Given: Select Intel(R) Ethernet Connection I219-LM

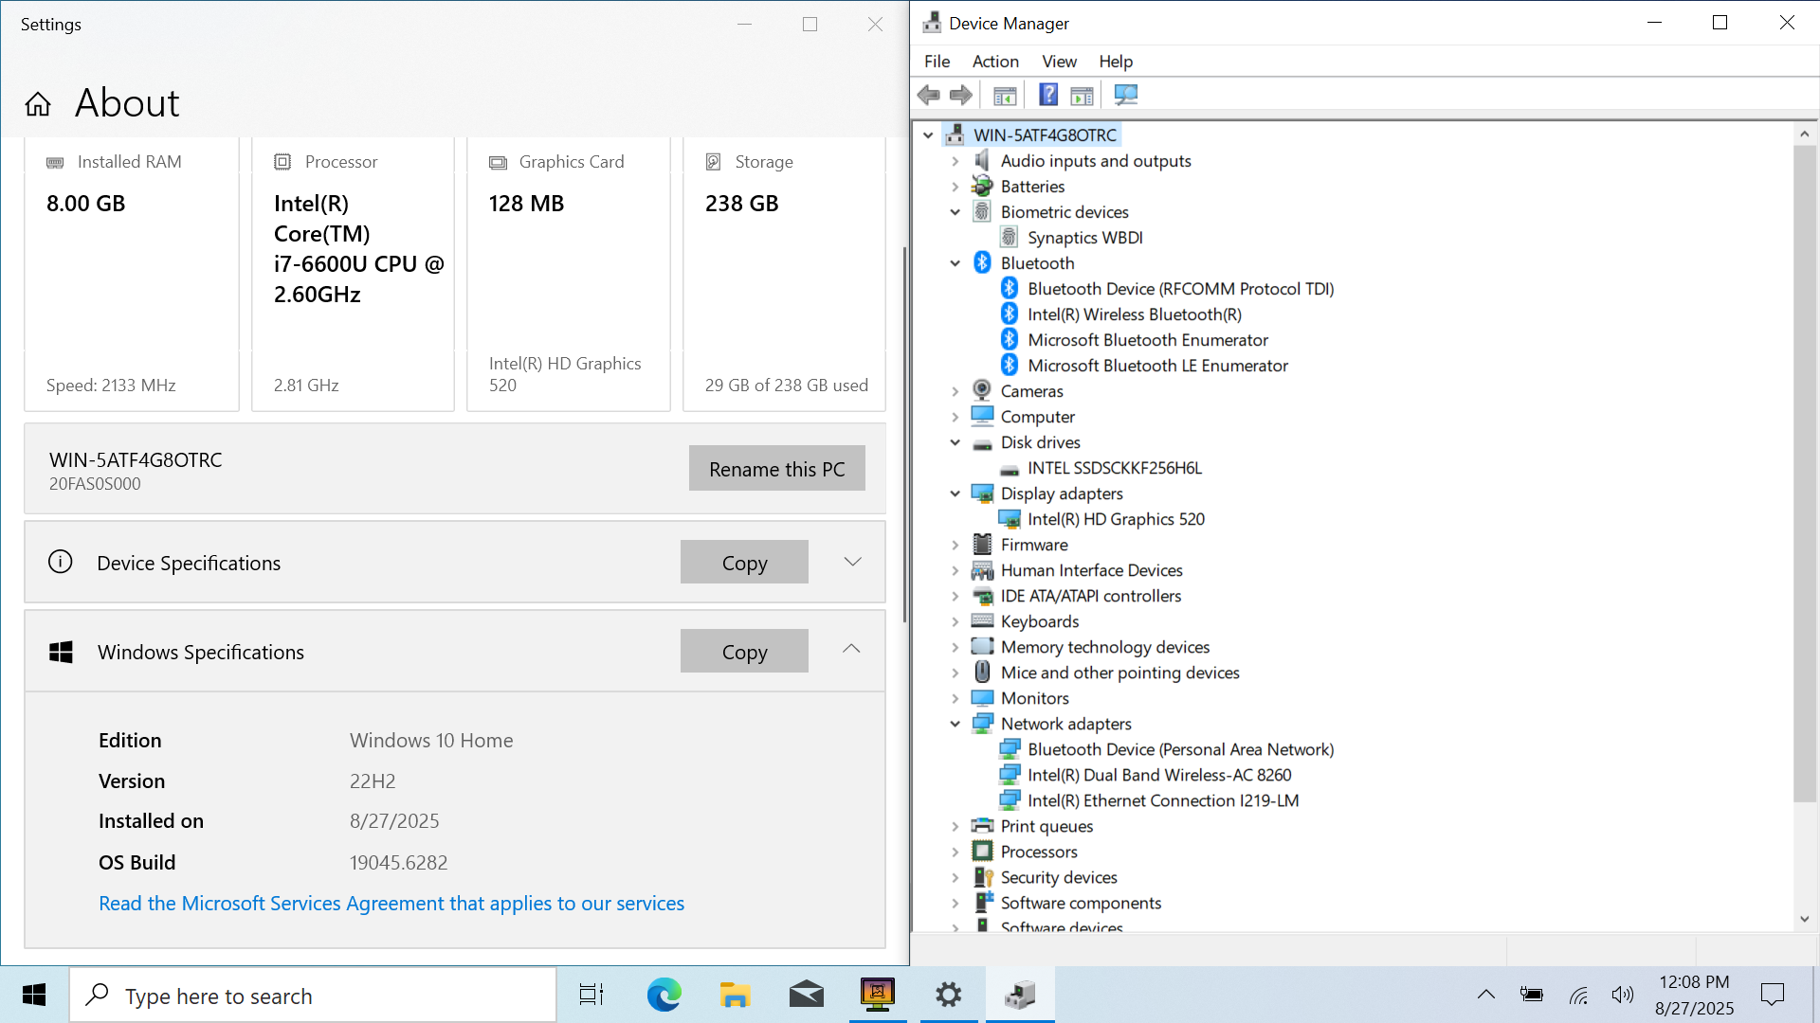Looking at the screenshot, I should [1163, 800].
